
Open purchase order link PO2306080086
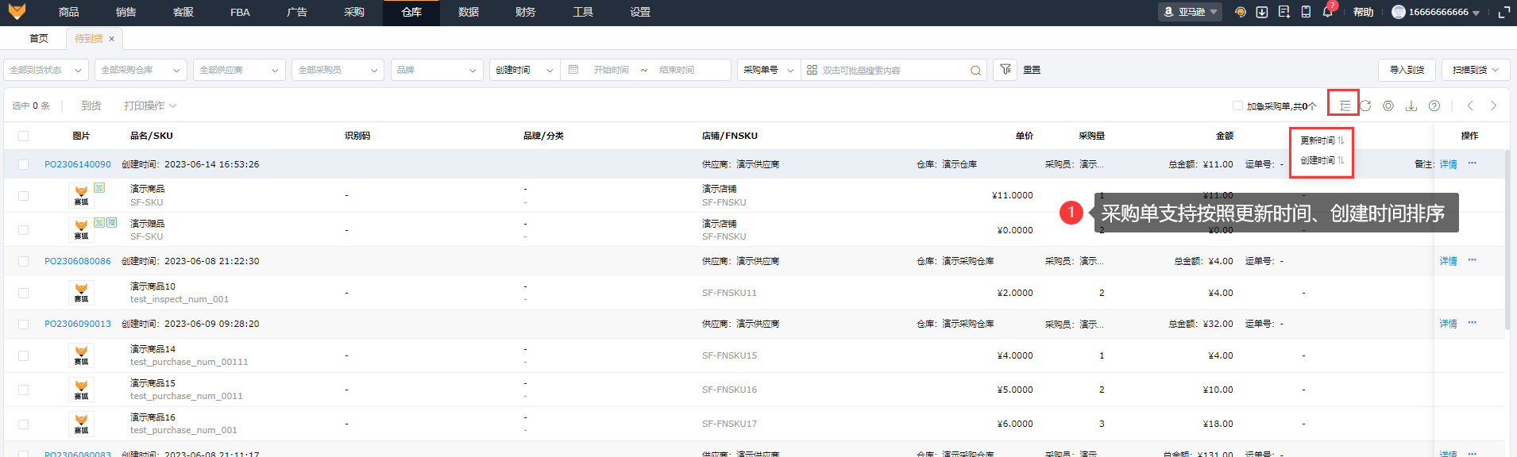[x=78, y=261]
